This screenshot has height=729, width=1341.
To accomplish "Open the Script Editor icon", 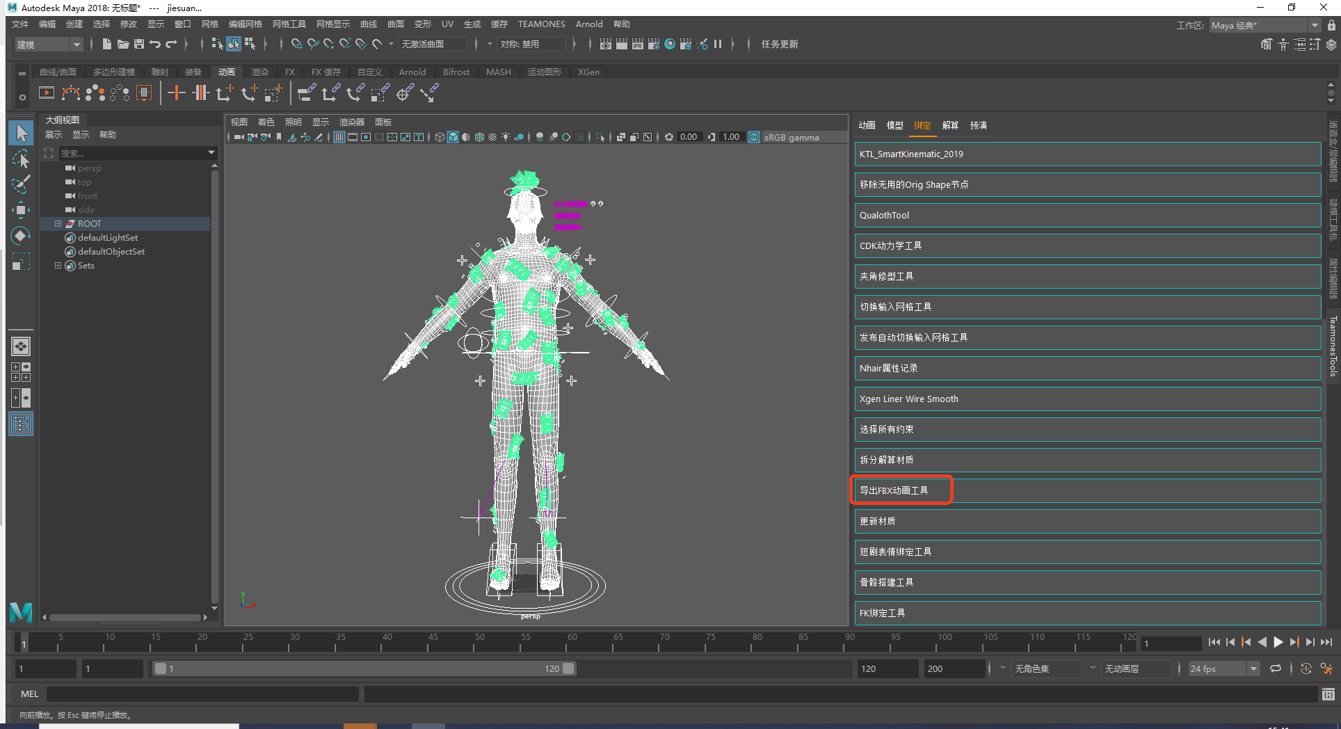I will pyautogui.click(x=1328, y=694).
